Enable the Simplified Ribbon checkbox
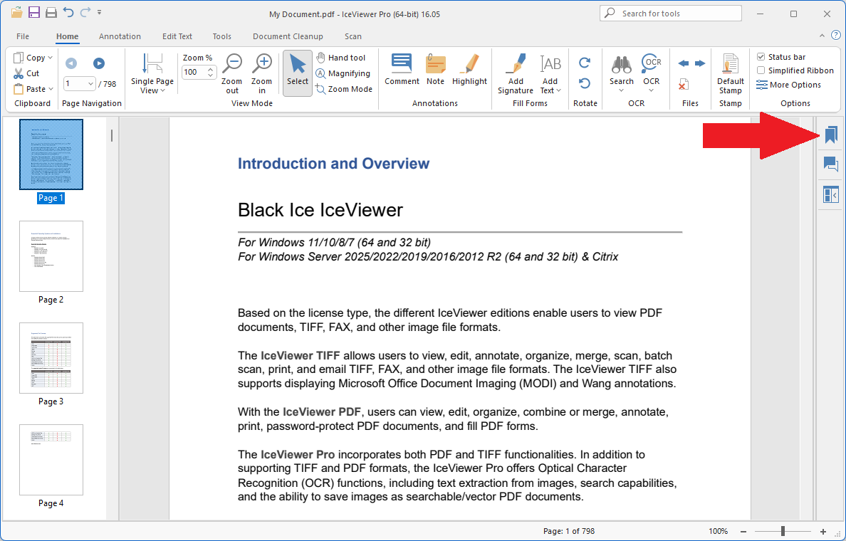The image size is (846, 541). point(761,70)
